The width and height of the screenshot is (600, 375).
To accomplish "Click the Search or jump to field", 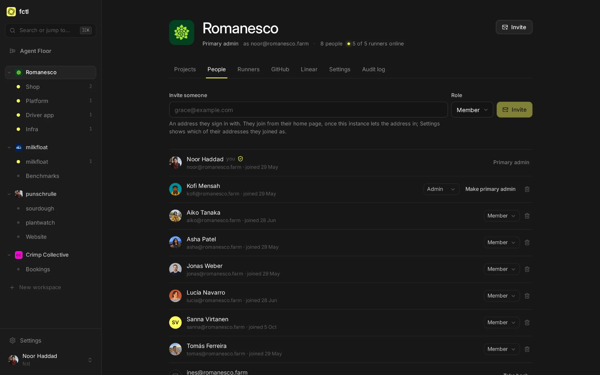I will [50, 30].
